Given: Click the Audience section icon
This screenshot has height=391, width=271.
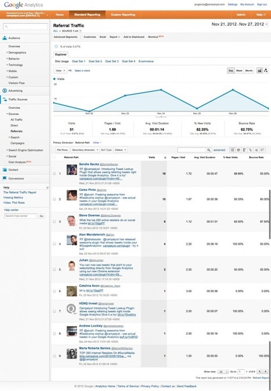Looking at the screenshot, I should (x=5, y=38).
